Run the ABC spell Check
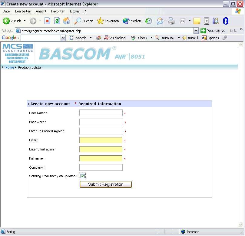245x236 pixels. click(x=139, y=38)
